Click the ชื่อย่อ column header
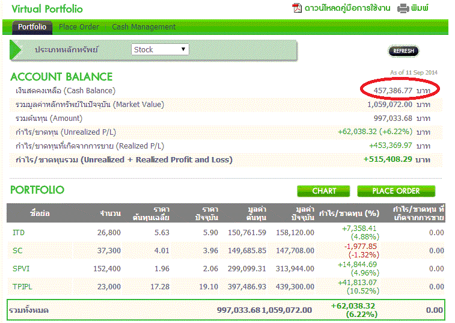 pos(40,214)
